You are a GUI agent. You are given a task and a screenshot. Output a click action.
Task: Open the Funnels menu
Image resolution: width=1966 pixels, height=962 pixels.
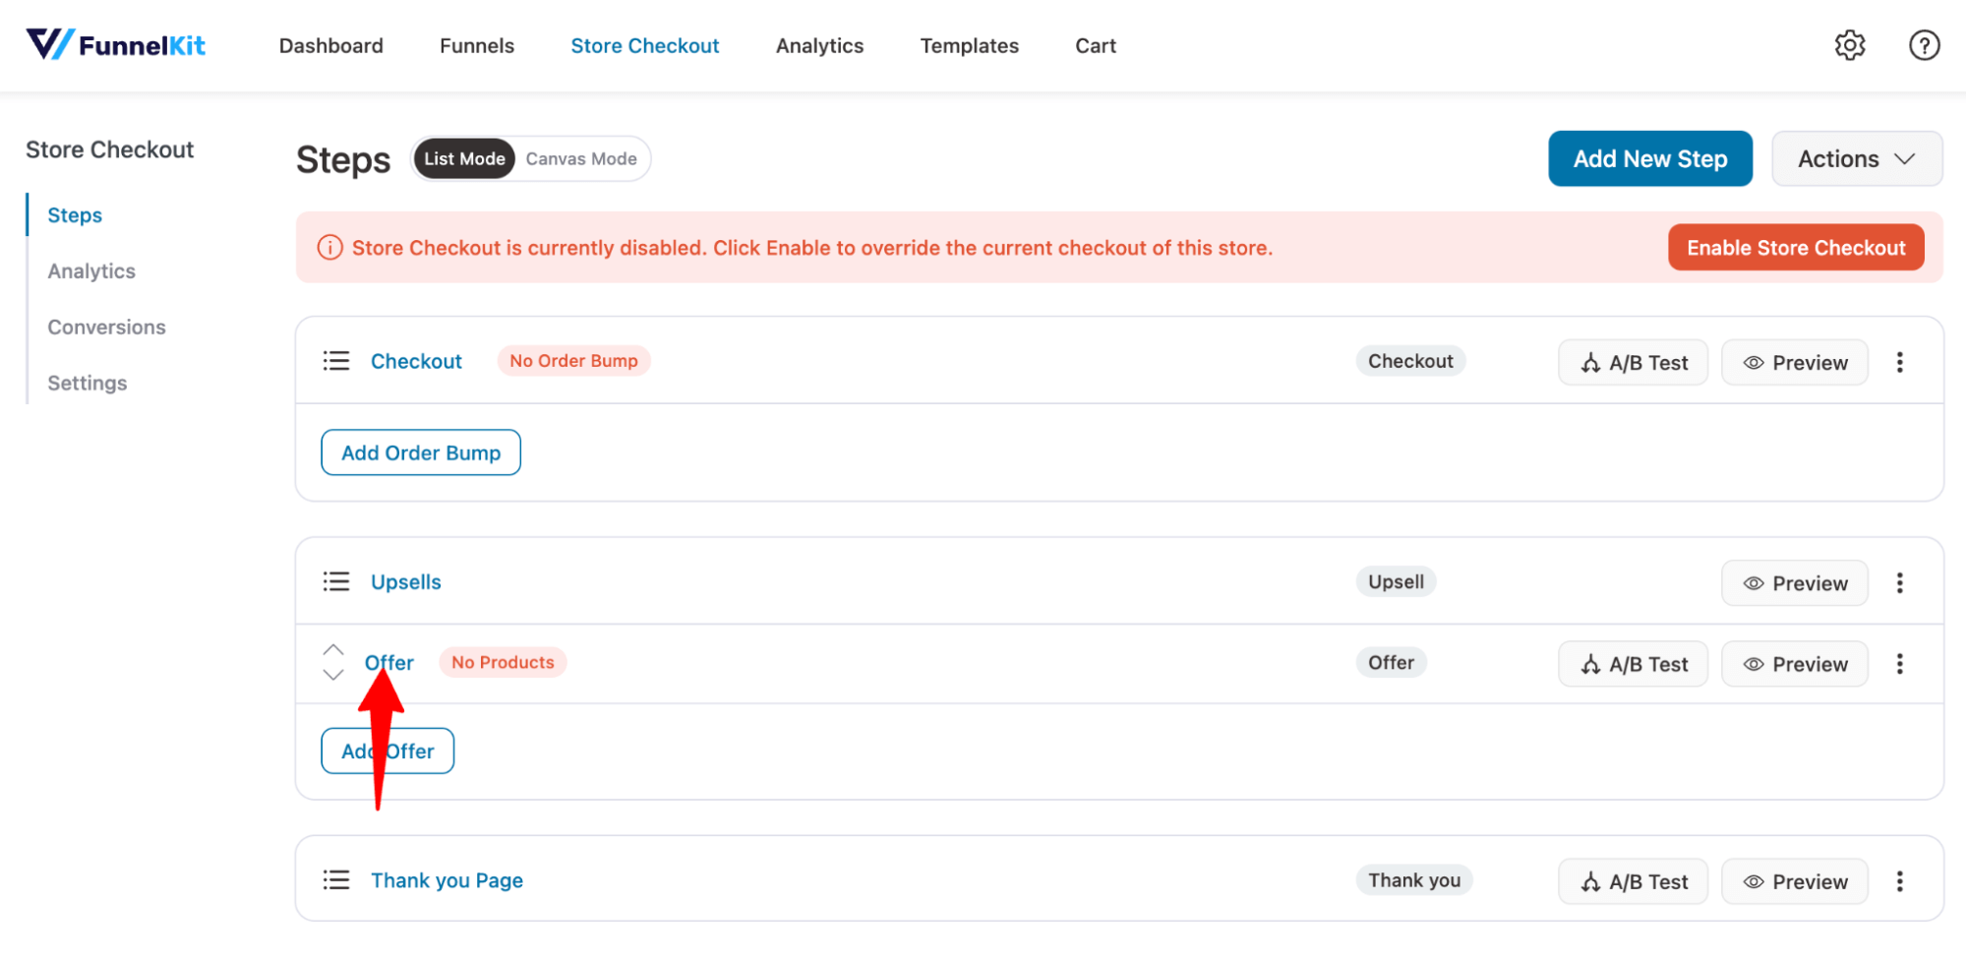(477, 45)
